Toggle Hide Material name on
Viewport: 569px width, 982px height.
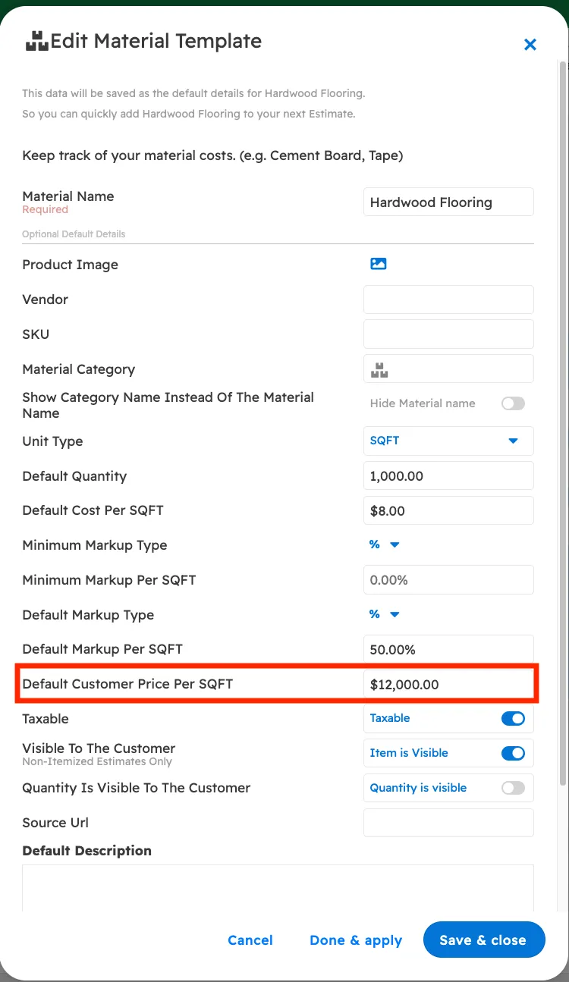pos(513,403)
